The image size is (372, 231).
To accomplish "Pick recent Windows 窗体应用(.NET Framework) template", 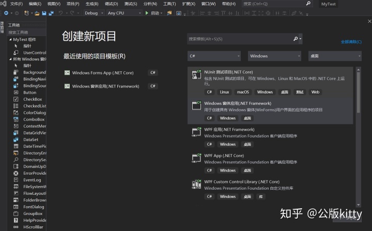I will 111,86.
